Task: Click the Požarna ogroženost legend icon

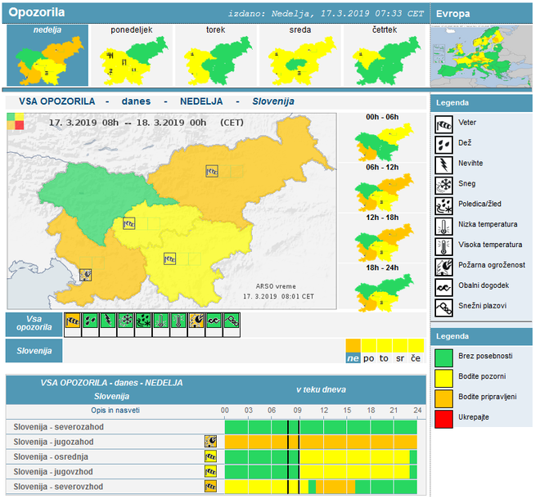Action: click(x=443, y=267)
